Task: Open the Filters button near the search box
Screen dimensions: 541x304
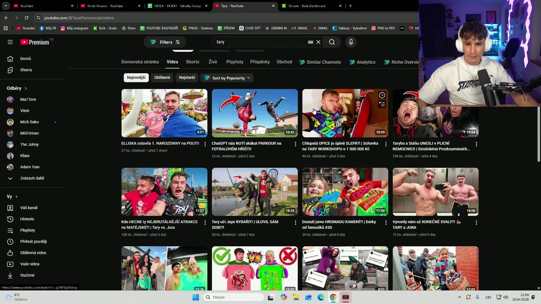Action: pyautogui.click(x=165, y=42)
